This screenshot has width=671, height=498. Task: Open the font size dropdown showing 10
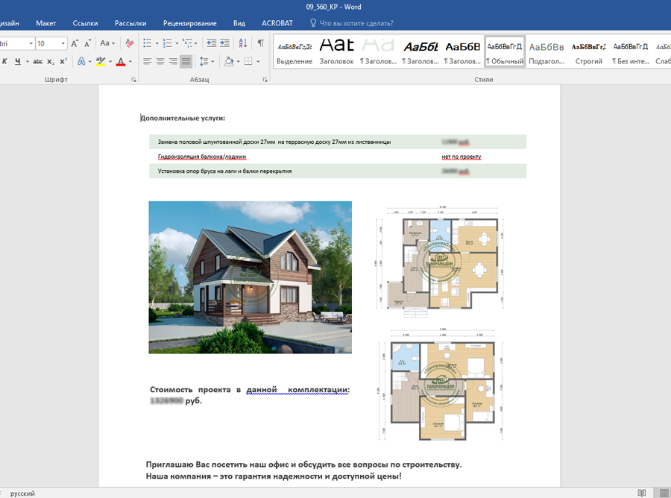63,43
